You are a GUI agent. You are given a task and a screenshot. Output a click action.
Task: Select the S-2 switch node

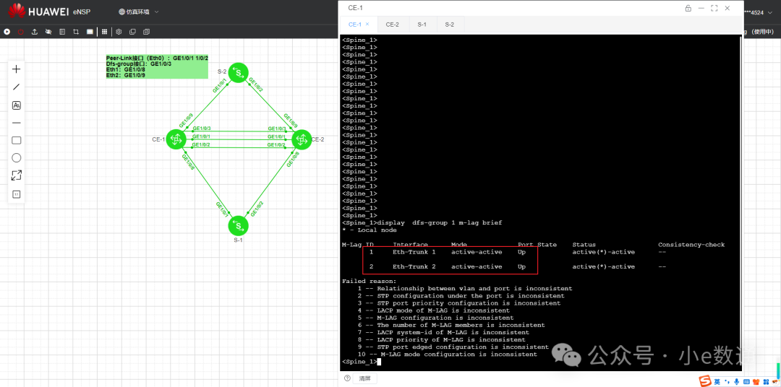pos(239,73)
